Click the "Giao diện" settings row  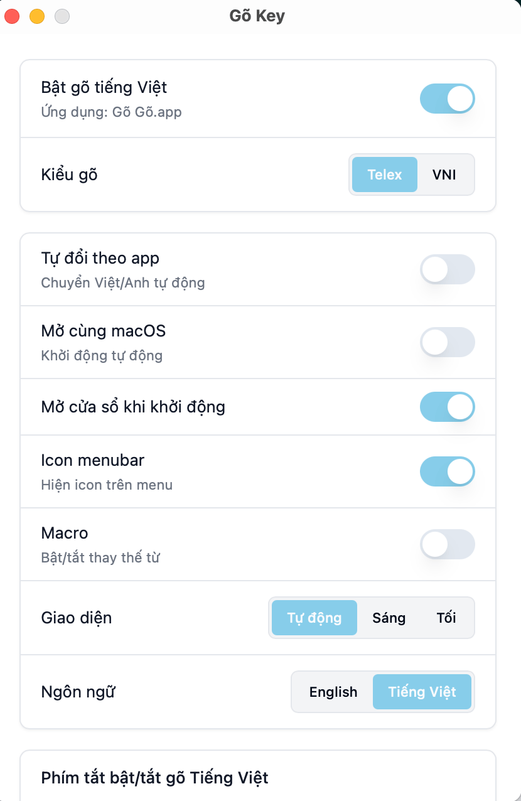pyautogui.click(x=76, y=618)
